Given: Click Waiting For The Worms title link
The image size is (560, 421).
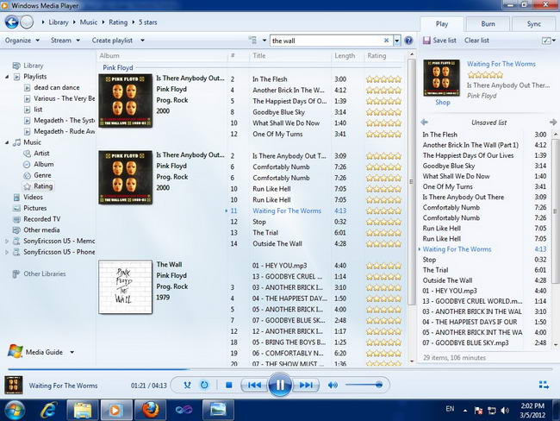Looking at the screenshot, I should pyautogui.click(x=501, y=64).
